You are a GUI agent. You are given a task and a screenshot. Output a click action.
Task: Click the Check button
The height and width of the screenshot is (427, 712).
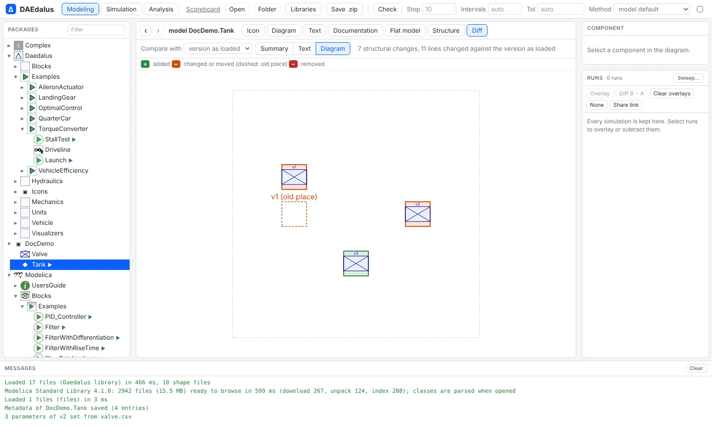[x=387, y=9]
